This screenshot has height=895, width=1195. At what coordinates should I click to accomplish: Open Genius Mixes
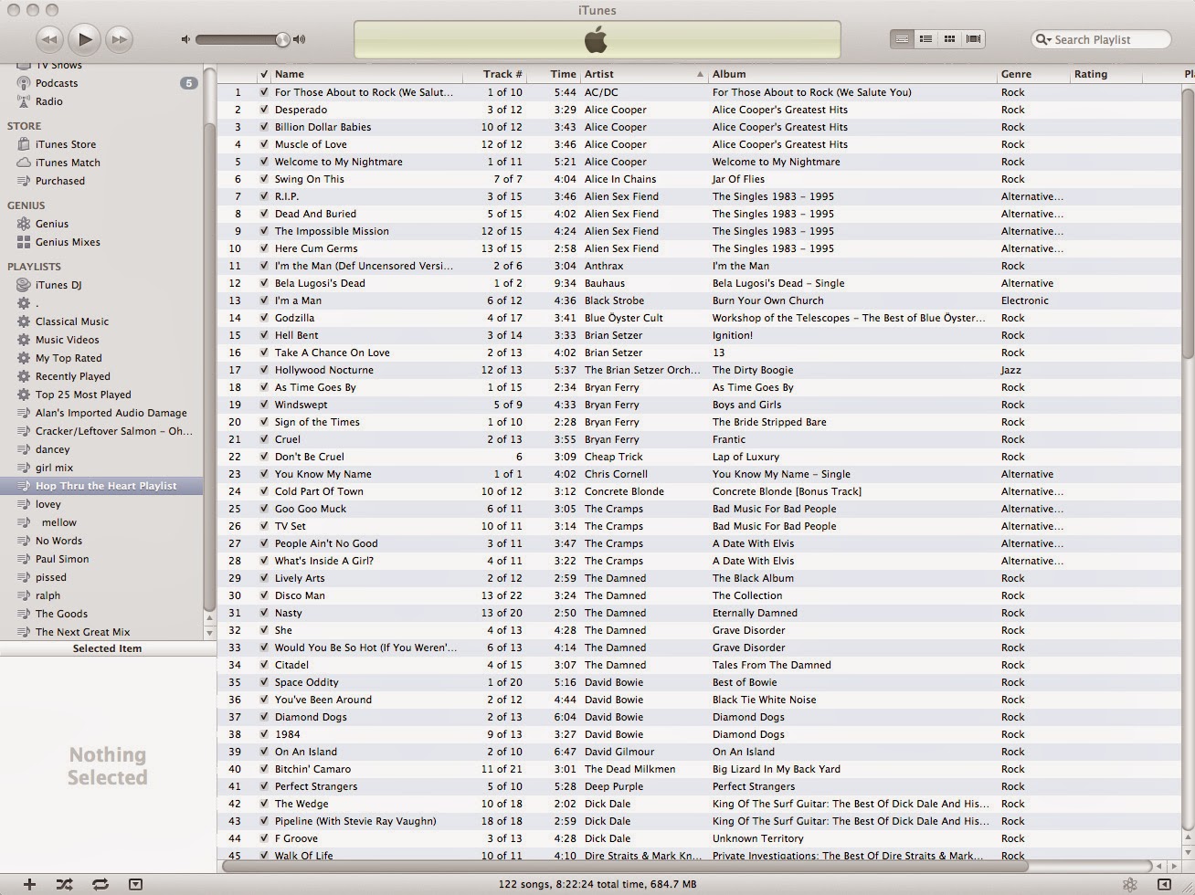[x=68, y=242]
